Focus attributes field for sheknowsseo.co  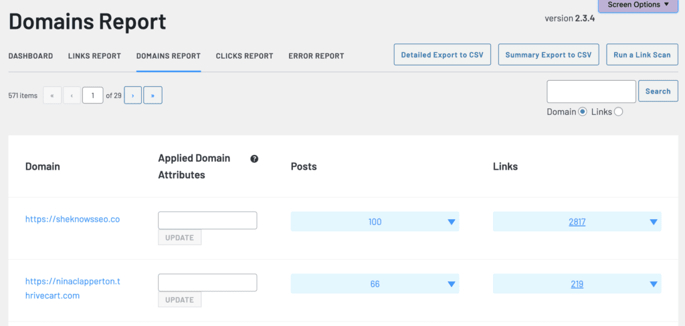[207, 220]
